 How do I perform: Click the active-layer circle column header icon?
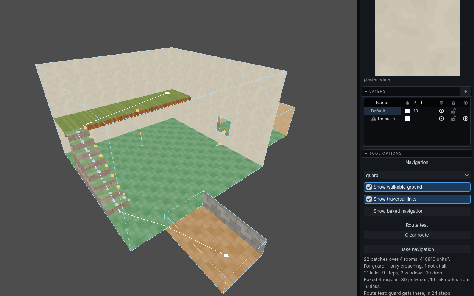(x=466, y=103)
